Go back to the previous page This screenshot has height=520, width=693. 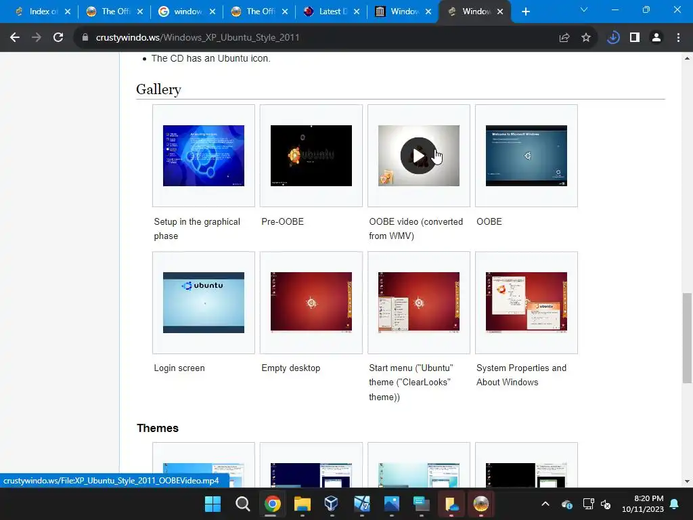15,38
